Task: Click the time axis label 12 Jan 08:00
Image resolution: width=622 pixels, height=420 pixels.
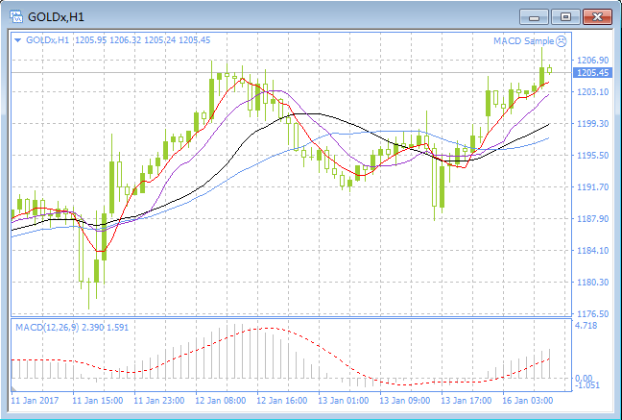Action: point(220,400)
